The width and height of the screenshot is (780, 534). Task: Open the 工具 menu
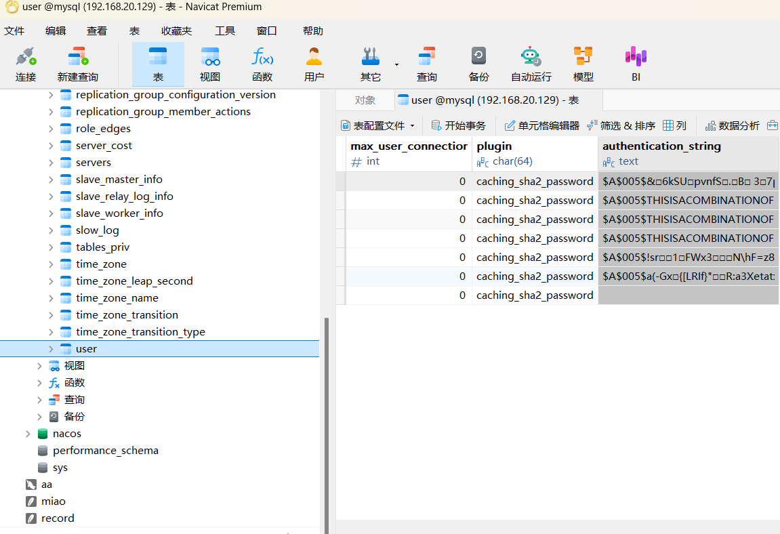point(225,31)
